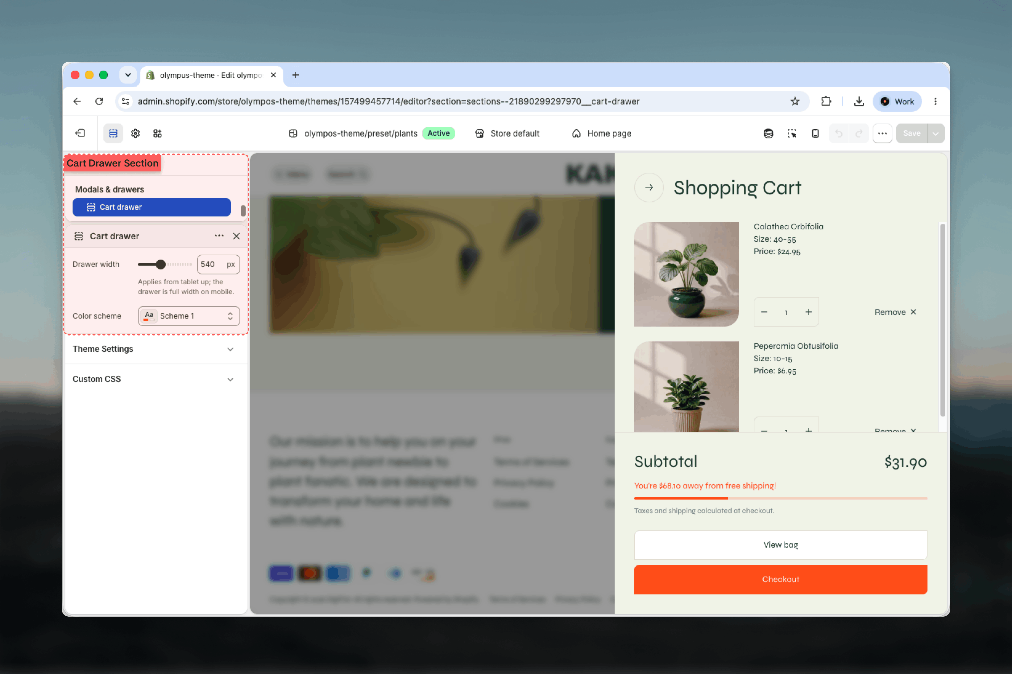Open the Home page template selector
This screenshot has height=674, width=1012.
pyautogui.click(x=601, y=133)
